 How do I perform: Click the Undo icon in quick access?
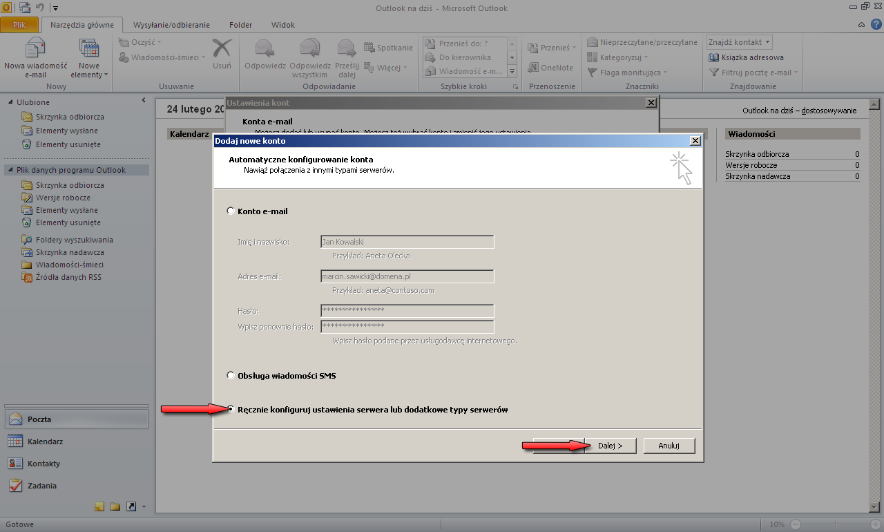tap(41, 8)
